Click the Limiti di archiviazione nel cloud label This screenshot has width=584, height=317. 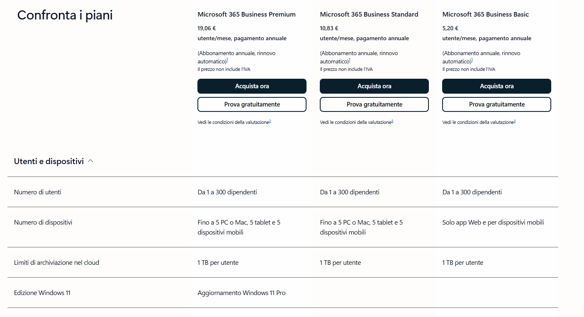[x=56, y=263]
